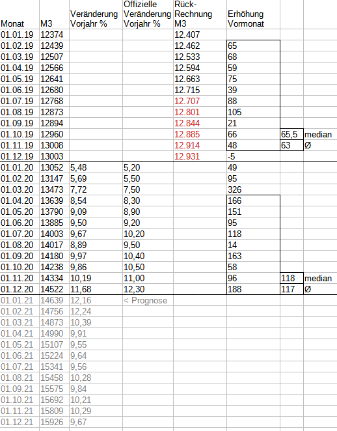Select date cell 01.09.21
This screenshot has height=431, width=337.
click(x=20, y=389)
